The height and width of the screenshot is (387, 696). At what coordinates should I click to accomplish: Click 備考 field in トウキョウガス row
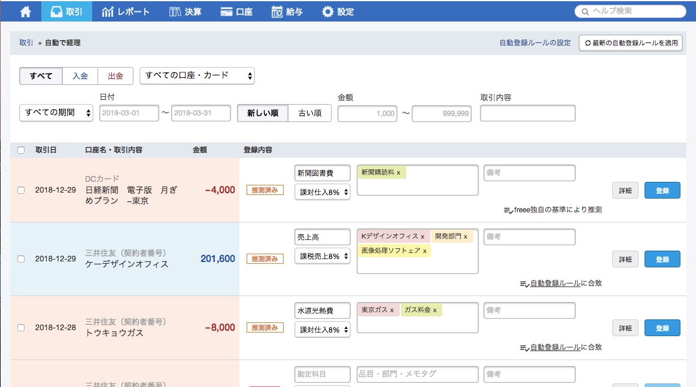pyautogui.click(x=530, y=310)
